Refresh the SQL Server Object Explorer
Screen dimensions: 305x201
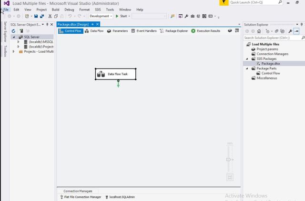point(13,31)
